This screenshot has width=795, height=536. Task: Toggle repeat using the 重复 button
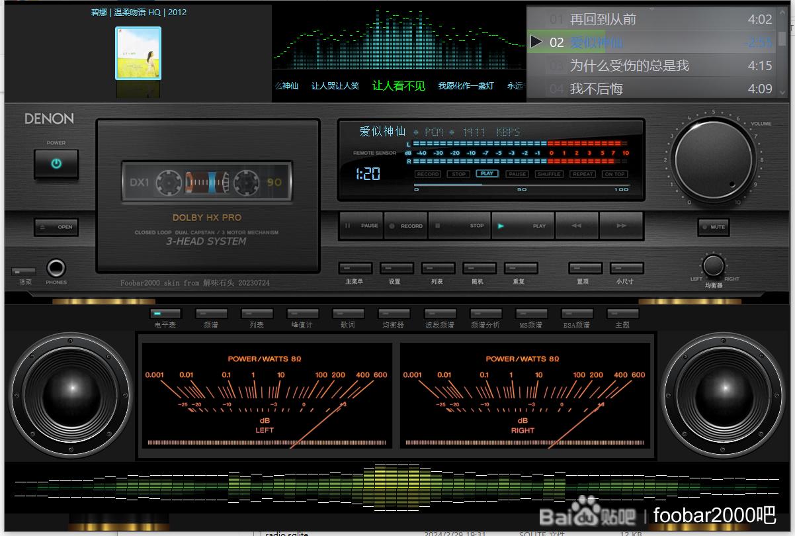tap(521, 269)
